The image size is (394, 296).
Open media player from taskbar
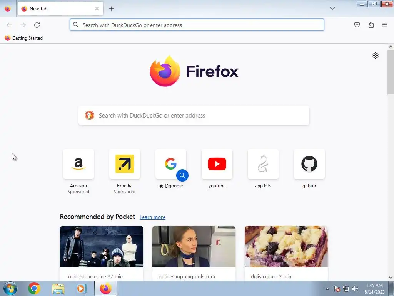point(81,288)
